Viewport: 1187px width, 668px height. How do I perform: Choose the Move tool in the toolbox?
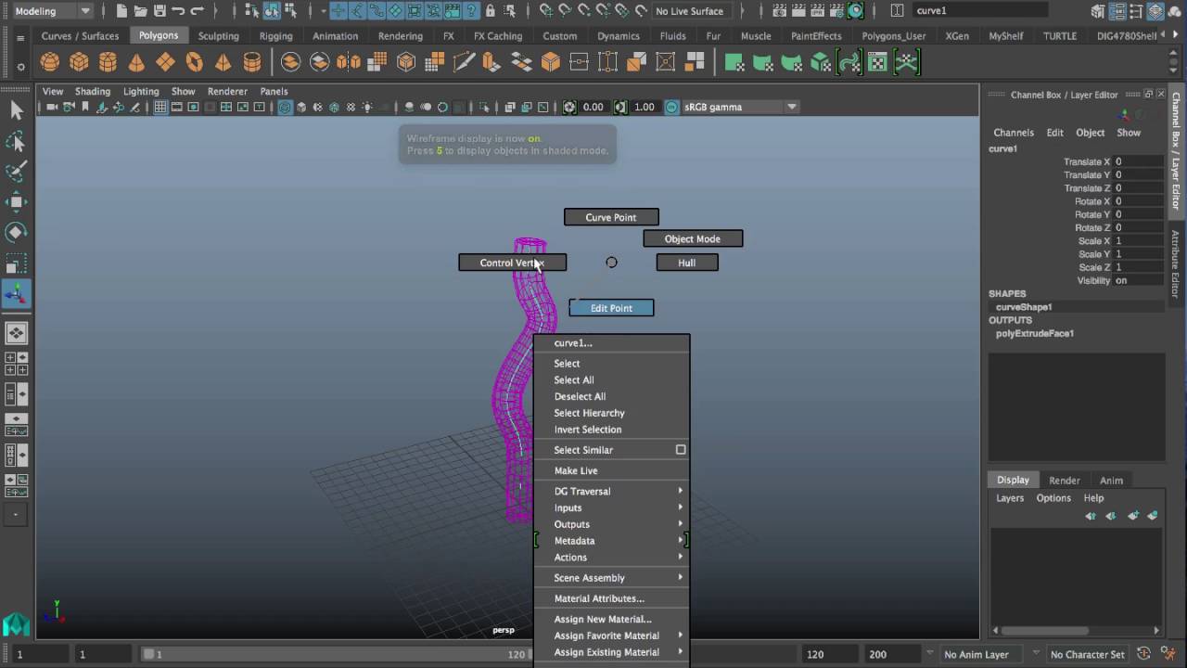point(16,202)
